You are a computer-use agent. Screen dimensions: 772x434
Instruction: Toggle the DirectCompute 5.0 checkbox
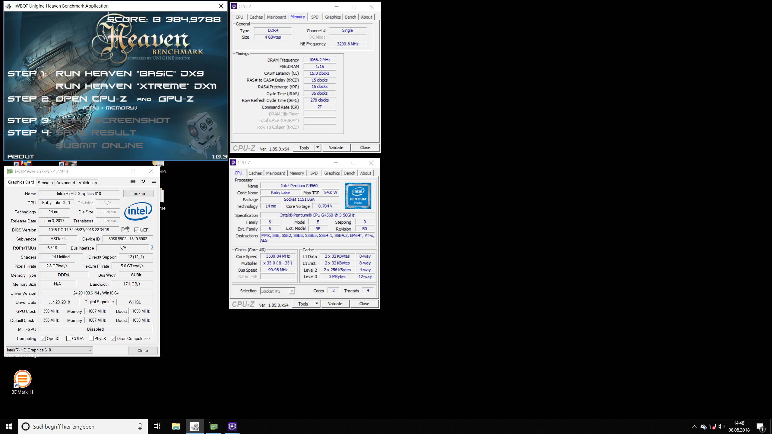[113, 338]
